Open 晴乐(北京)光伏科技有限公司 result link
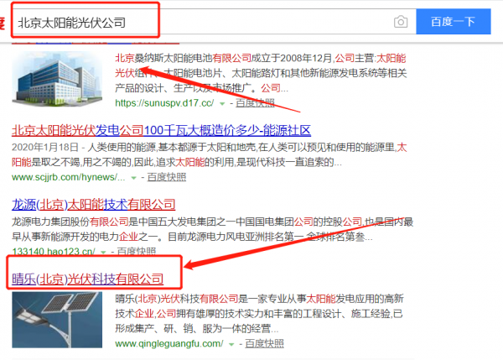503x360 pixels. click(x=87, y=279)
